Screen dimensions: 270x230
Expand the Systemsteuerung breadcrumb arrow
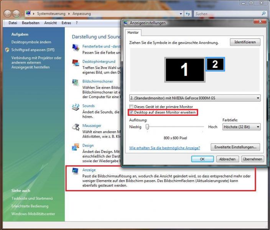(34, 13)
